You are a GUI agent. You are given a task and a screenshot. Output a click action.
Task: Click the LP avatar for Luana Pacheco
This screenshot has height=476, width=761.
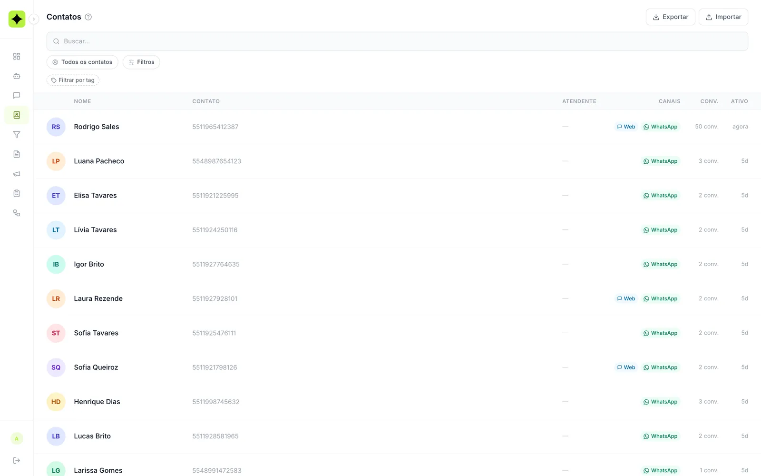[x=56, y=161]
